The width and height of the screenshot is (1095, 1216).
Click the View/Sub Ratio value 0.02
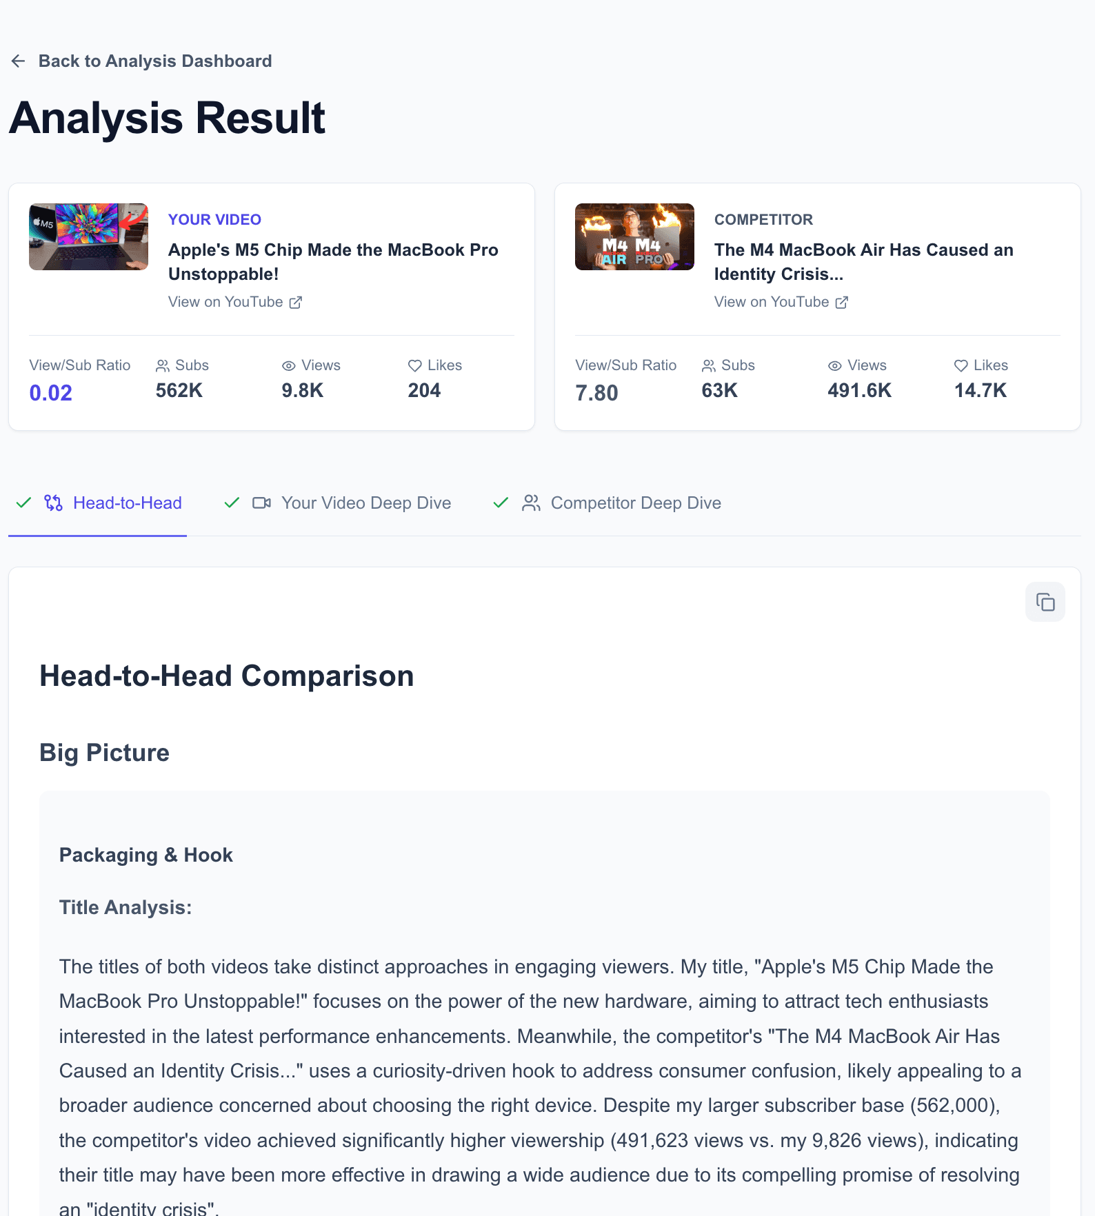tap(50, 392)
